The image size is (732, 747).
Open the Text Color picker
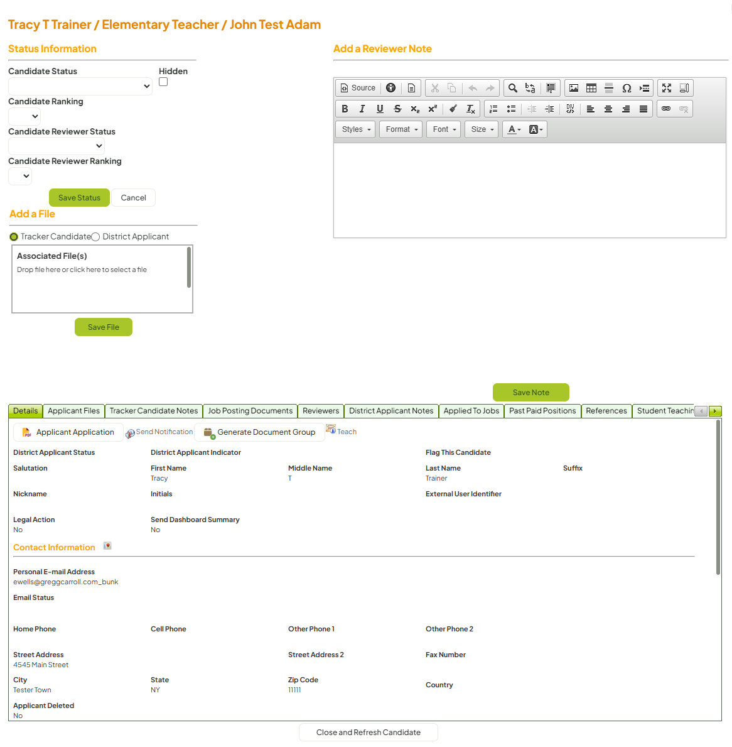(x=514, y=129)
